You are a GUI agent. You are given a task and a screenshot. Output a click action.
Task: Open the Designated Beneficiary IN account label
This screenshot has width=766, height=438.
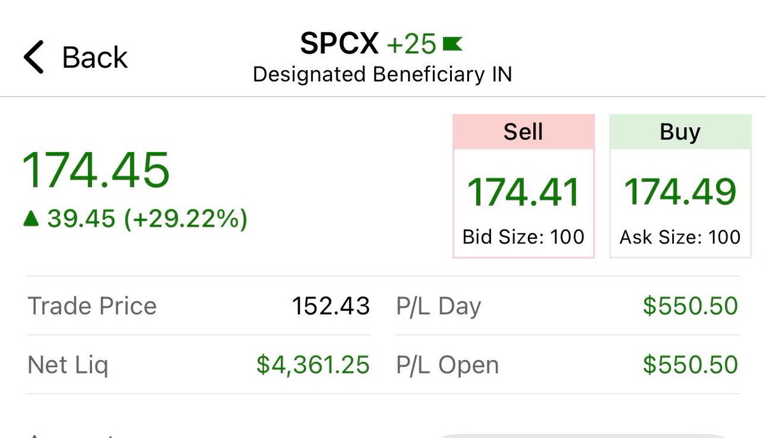click(382, 75)
